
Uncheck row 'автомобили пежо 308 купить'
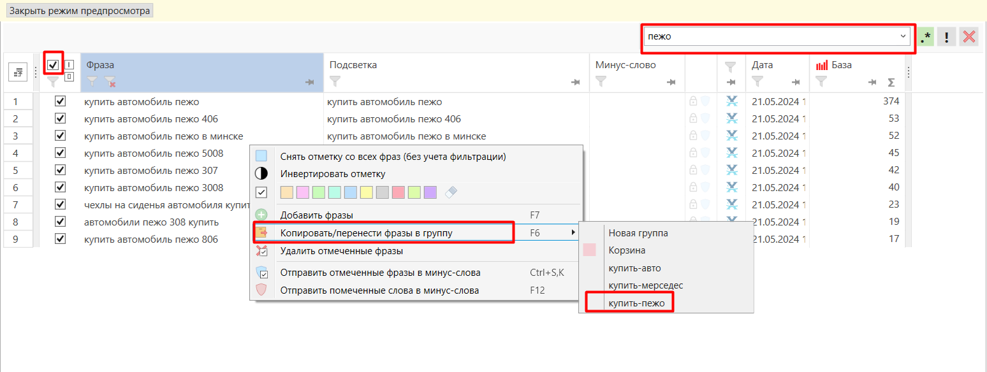(61, 222)
